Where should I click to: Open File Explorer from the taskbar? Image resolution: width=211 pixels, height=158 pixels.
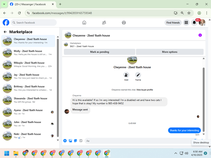pos(16,153)
